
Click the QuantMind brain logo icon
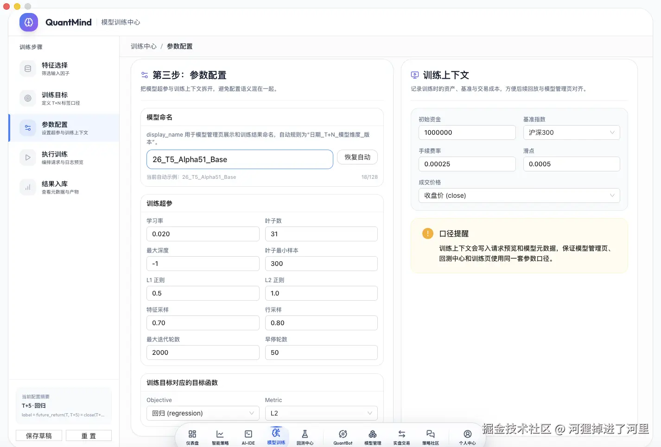coord(29,22)
